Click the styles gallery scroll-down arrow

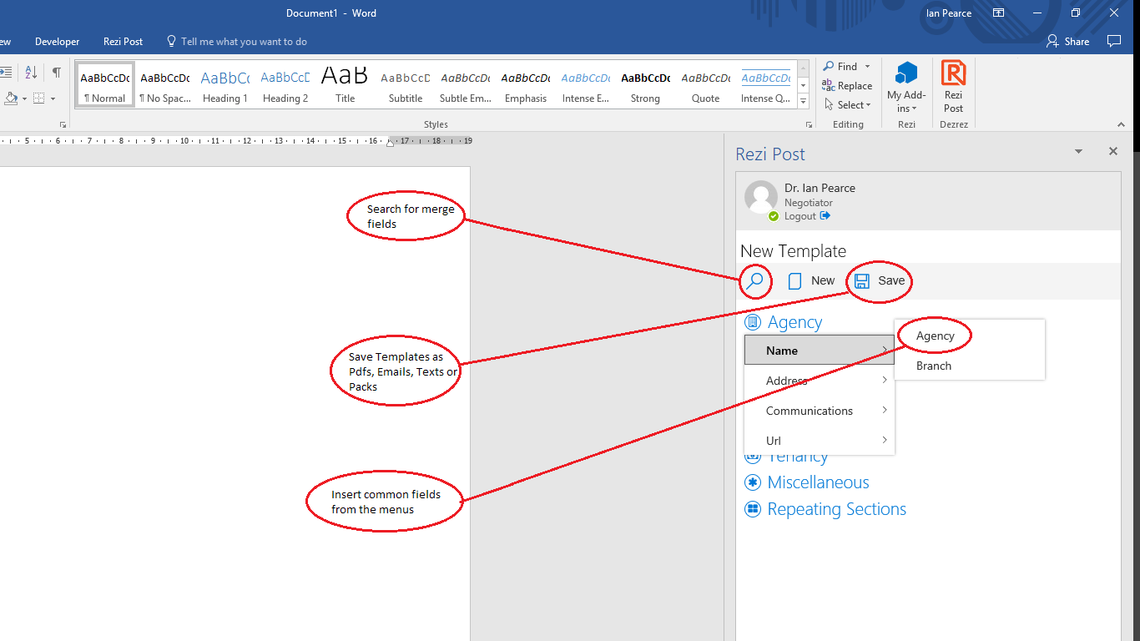click(803, 86)
